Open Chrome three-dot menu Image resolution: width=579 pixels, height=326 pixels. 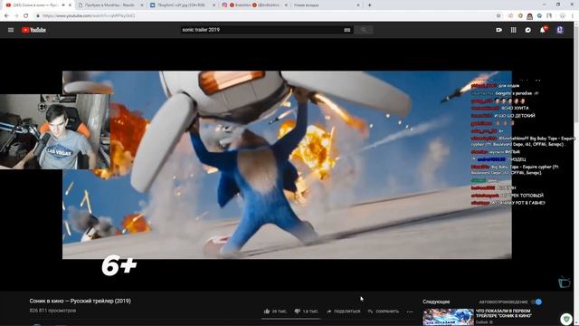click(573, 16)
